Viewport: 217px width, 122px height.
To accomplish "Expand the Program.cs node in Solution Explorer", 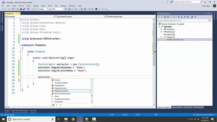I will pyautogui.click(x=161, y=37).
